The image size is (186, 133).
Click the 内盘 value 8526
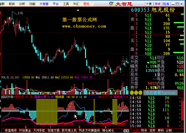click(x=179, y=83)
